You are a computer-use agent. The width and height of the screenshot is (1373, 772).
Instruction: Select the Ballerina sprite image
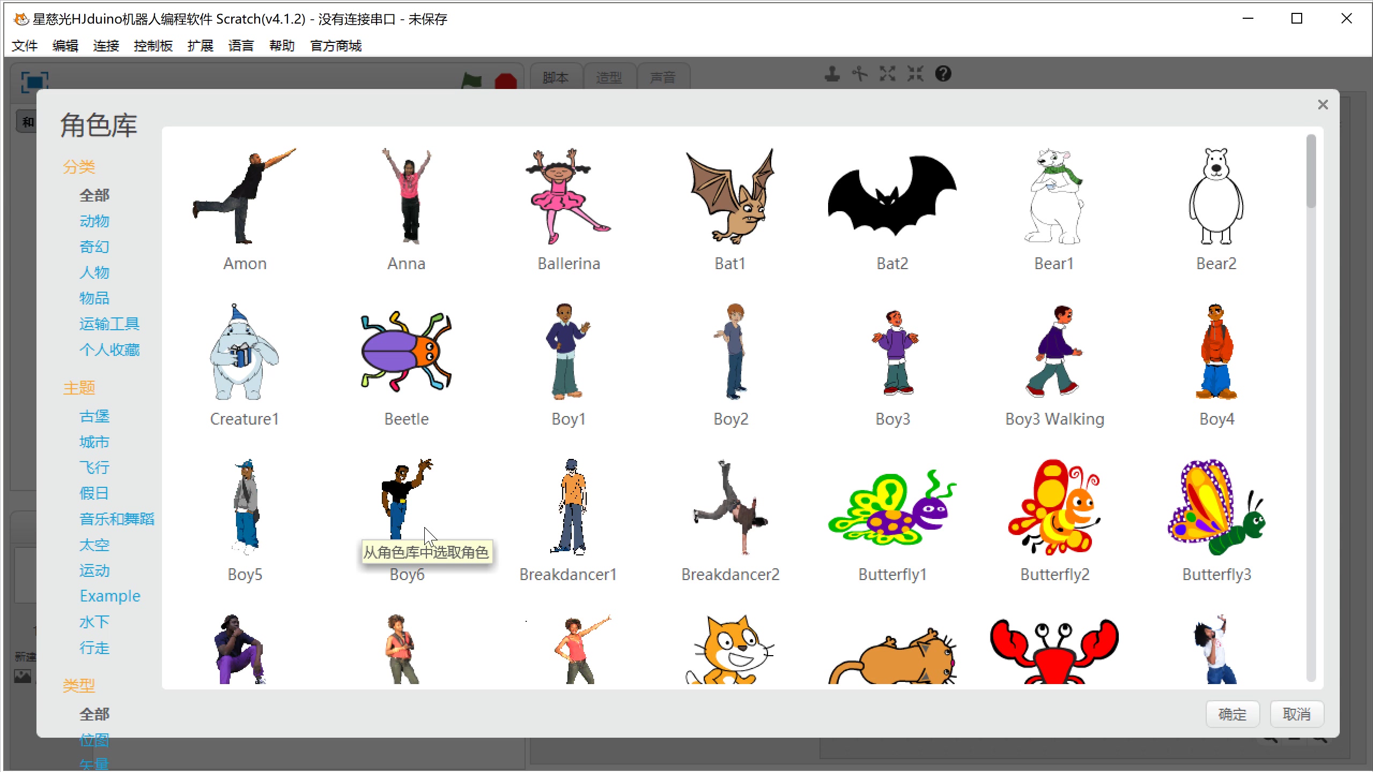pyautogui.click(x=569, y=196)
